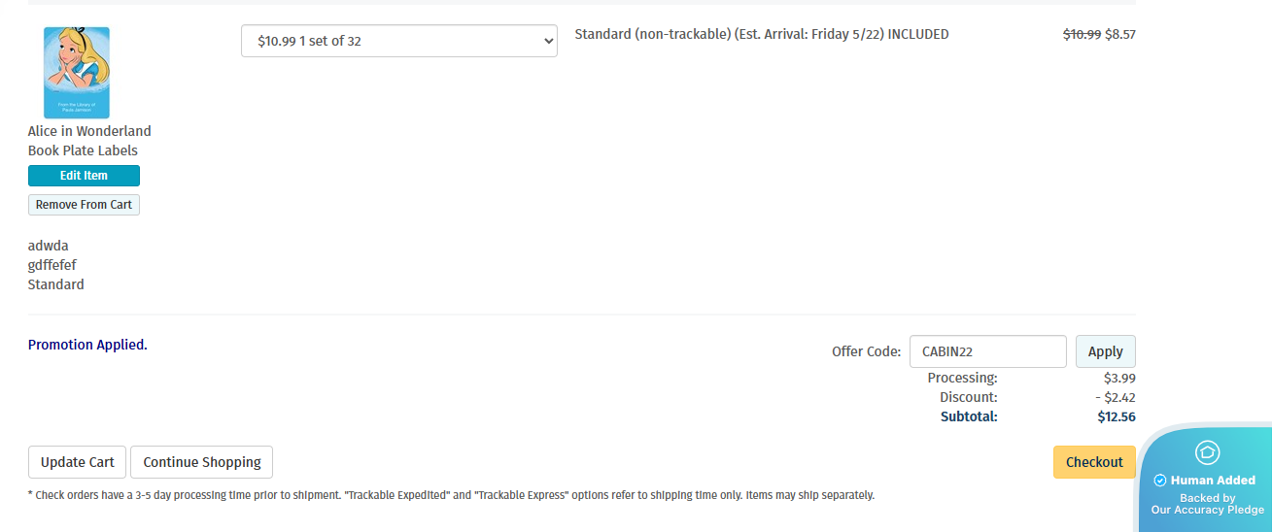Remove the book plate labels from cart
The width and height of the screenshot is (1272, 532).
pos(84,205)
